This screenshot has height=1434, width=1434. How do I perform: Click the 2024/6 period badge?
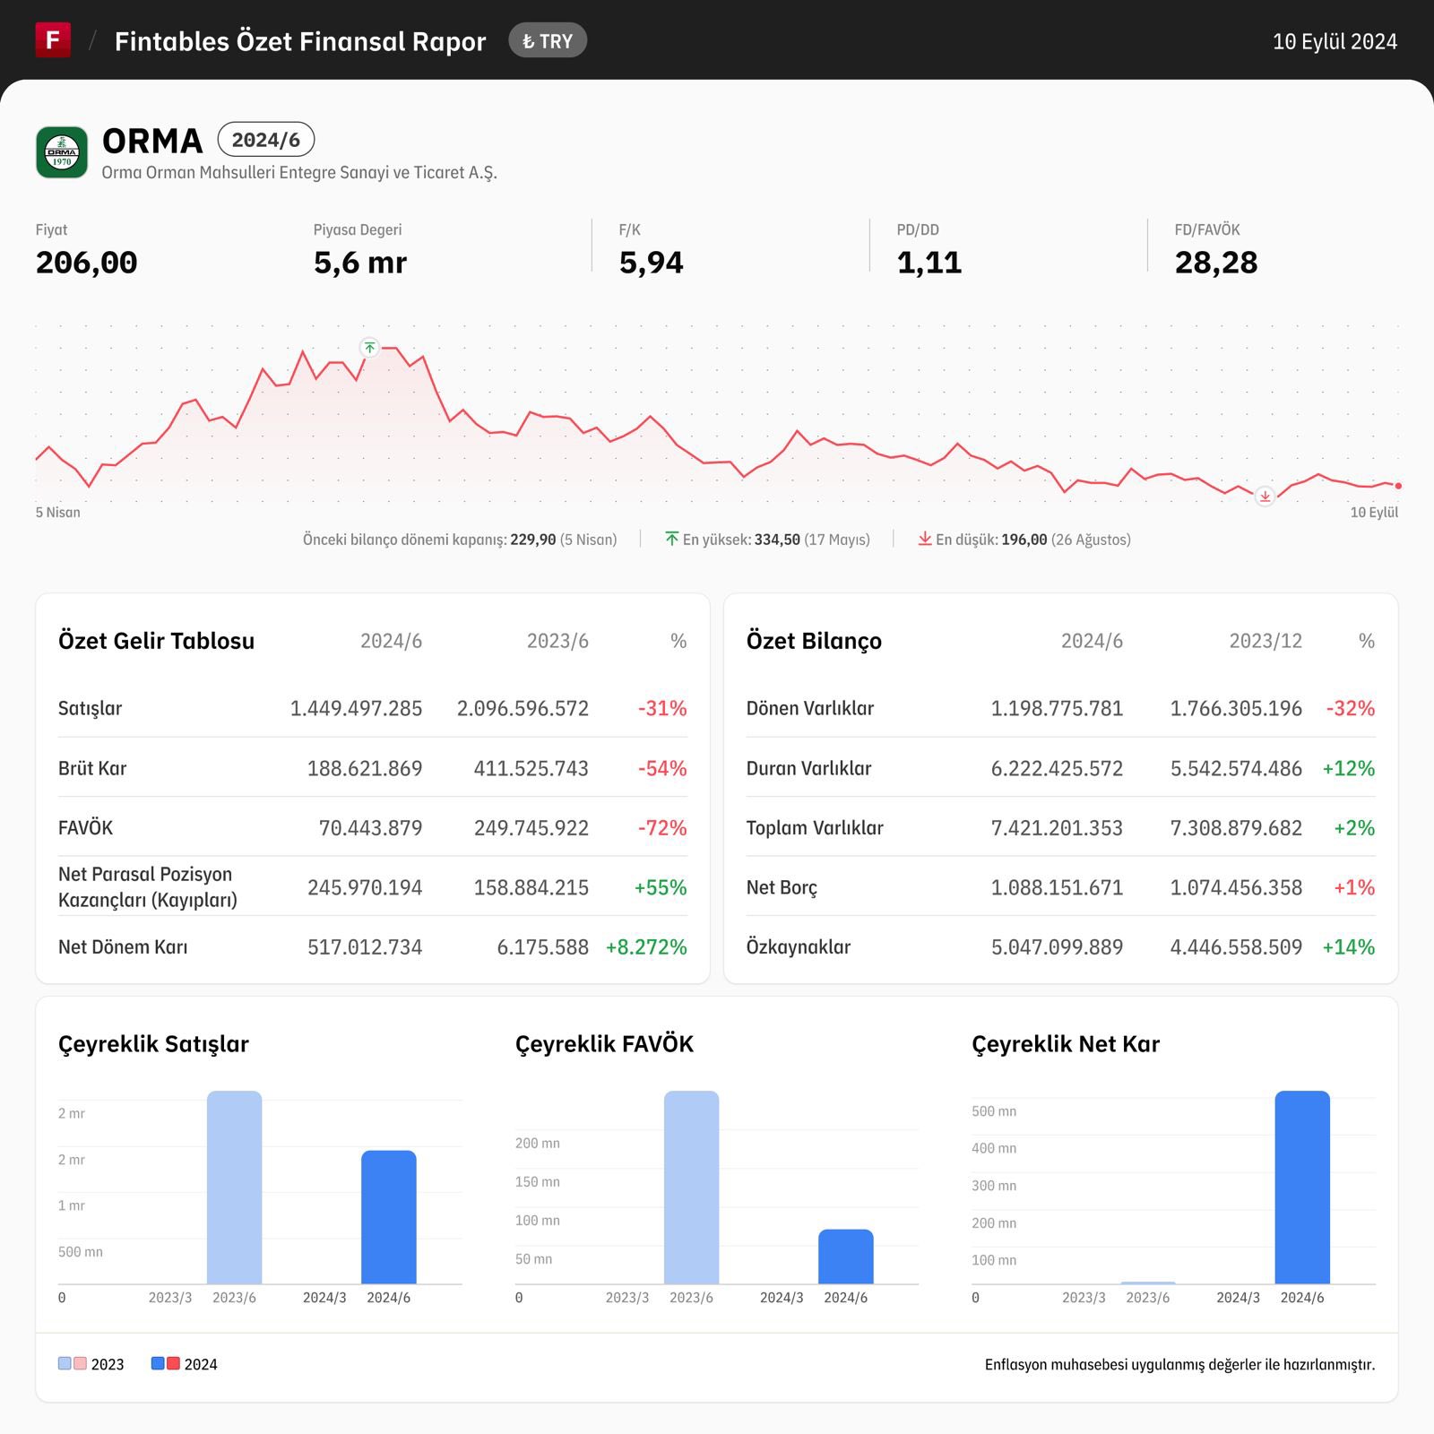tap(266, 140)
